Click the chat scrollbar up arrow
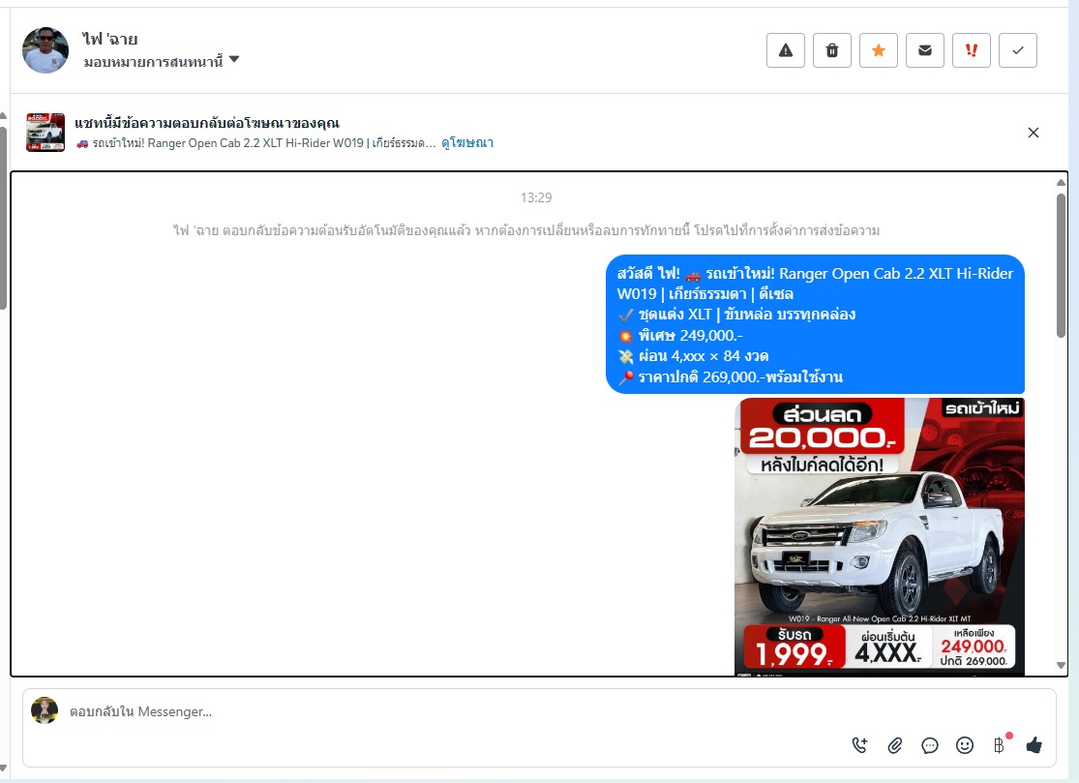Screen dimensions: 1079x783 (x=1061, y=182)
